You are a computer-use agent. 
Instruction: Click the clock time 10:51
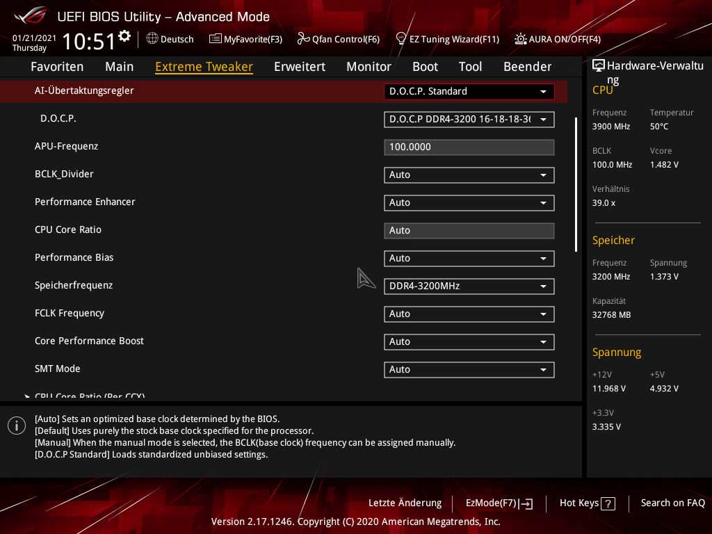click(x=88, y=41)
